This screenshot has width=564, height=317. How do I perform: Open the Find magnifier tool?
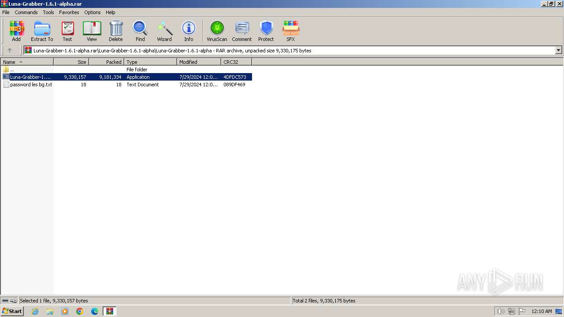[140, 31]
